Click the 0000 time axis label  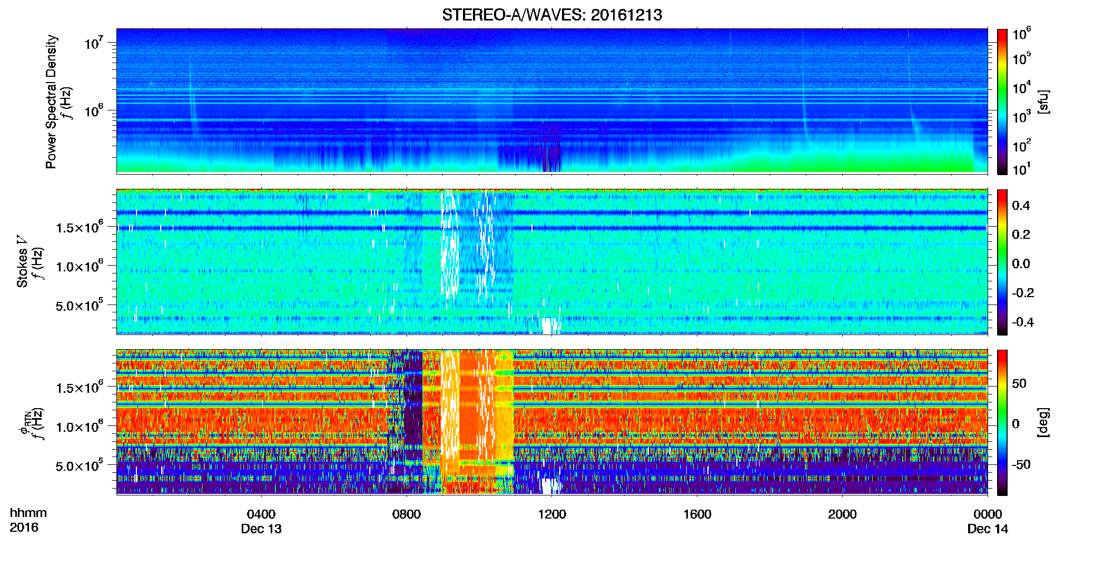(x=988, y=514)
